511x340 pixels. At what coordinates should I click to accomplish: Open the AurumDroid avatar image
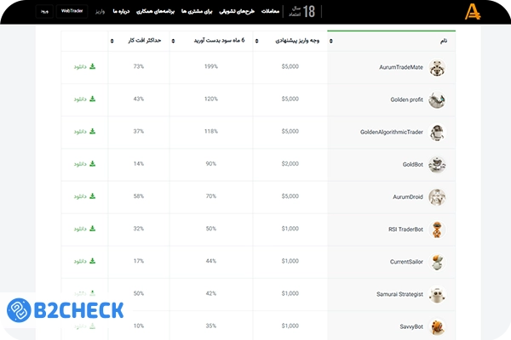click(437, 197)
